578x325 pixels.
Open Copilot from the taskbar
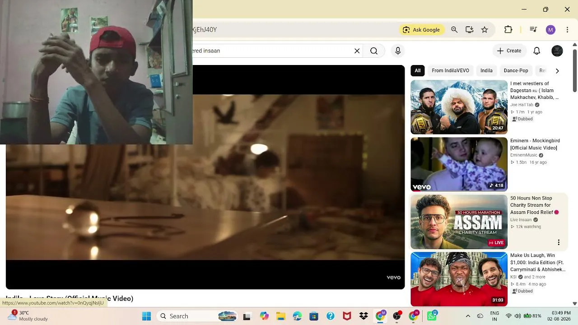click(264, 316)
